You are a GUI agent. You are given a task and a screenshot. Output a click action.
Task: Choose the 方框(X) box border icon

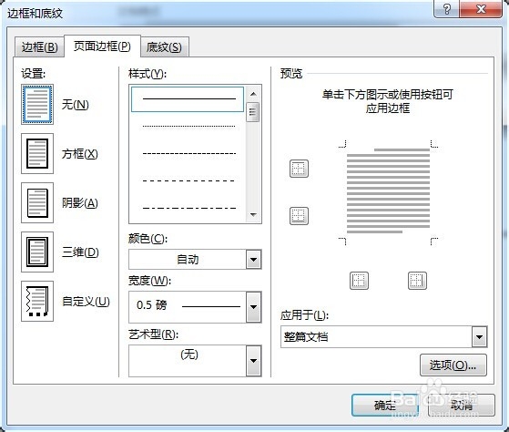pyautogui.click(x=37, y=153)
